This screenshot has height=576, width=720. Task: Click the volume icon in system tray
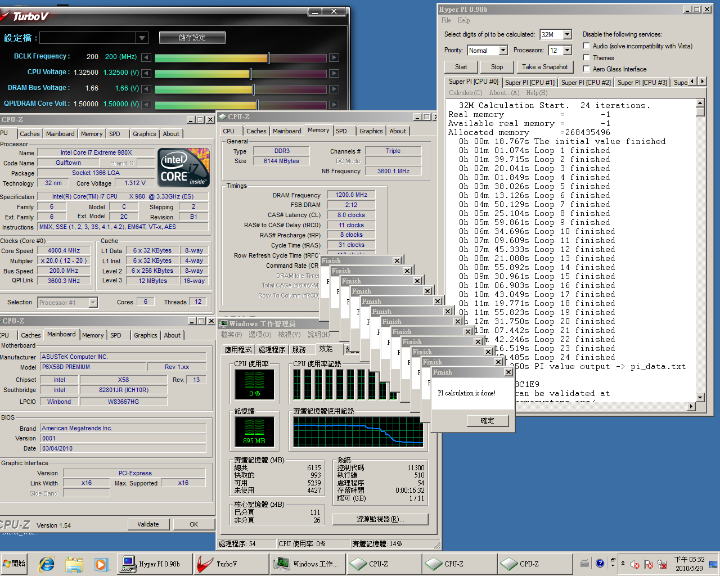pos(635,564)
